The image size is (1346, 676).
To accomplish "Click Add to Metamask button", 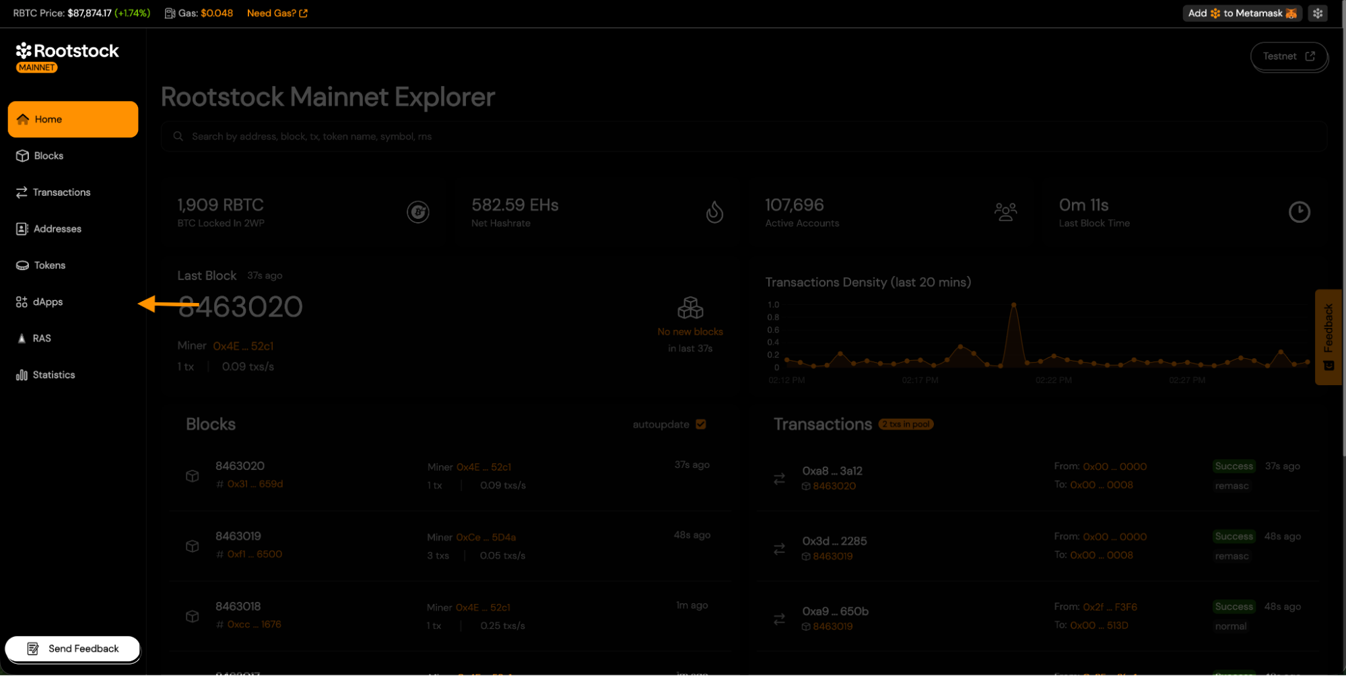I will click(1242, 13).
